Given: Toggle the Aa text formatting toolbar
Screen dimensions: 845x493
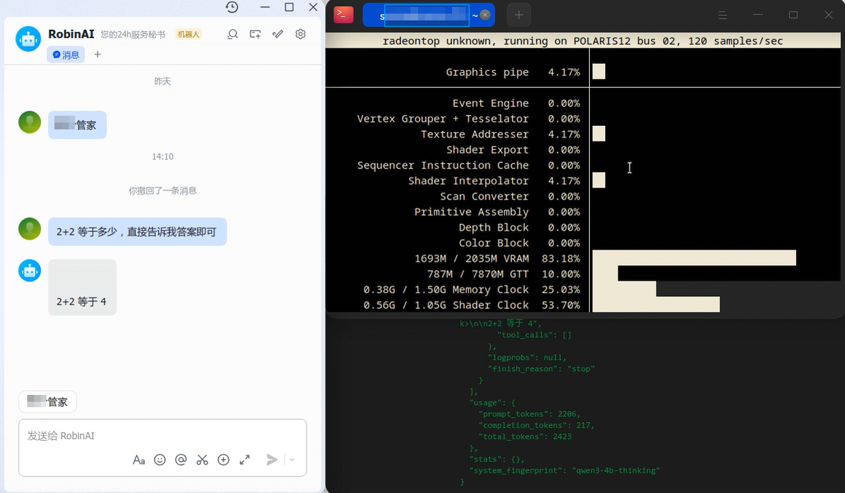Looking at the screenshot, I should [x=139, y=460].
